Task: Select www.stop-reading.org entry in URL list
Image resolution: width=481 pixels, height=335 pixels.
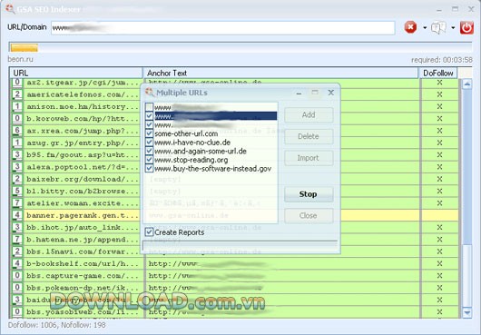Action: (191, 160)
